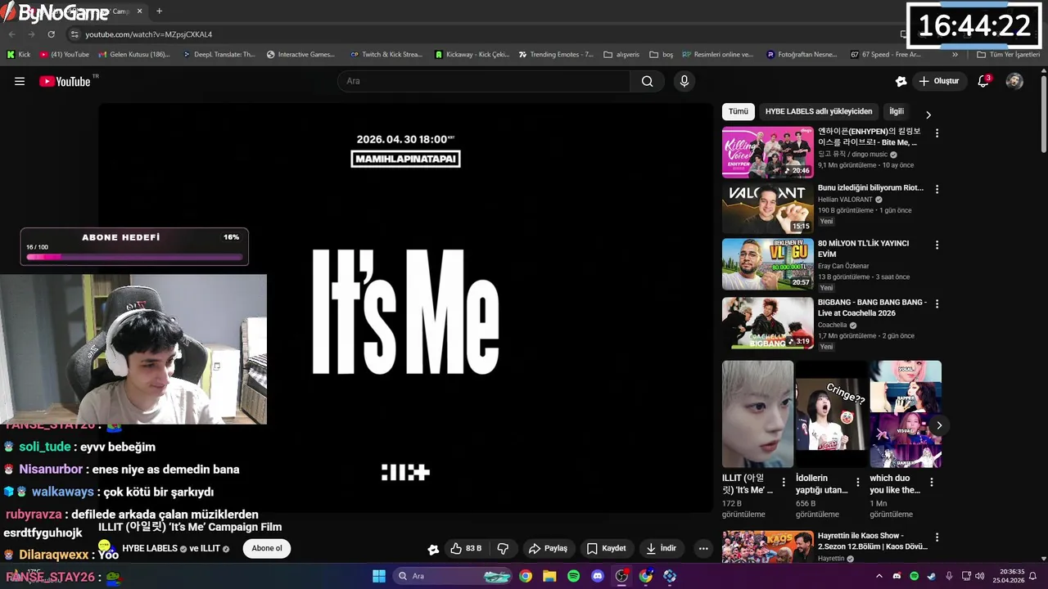
Task: Open the volume icon in system tray
Action: pos(979,576)
